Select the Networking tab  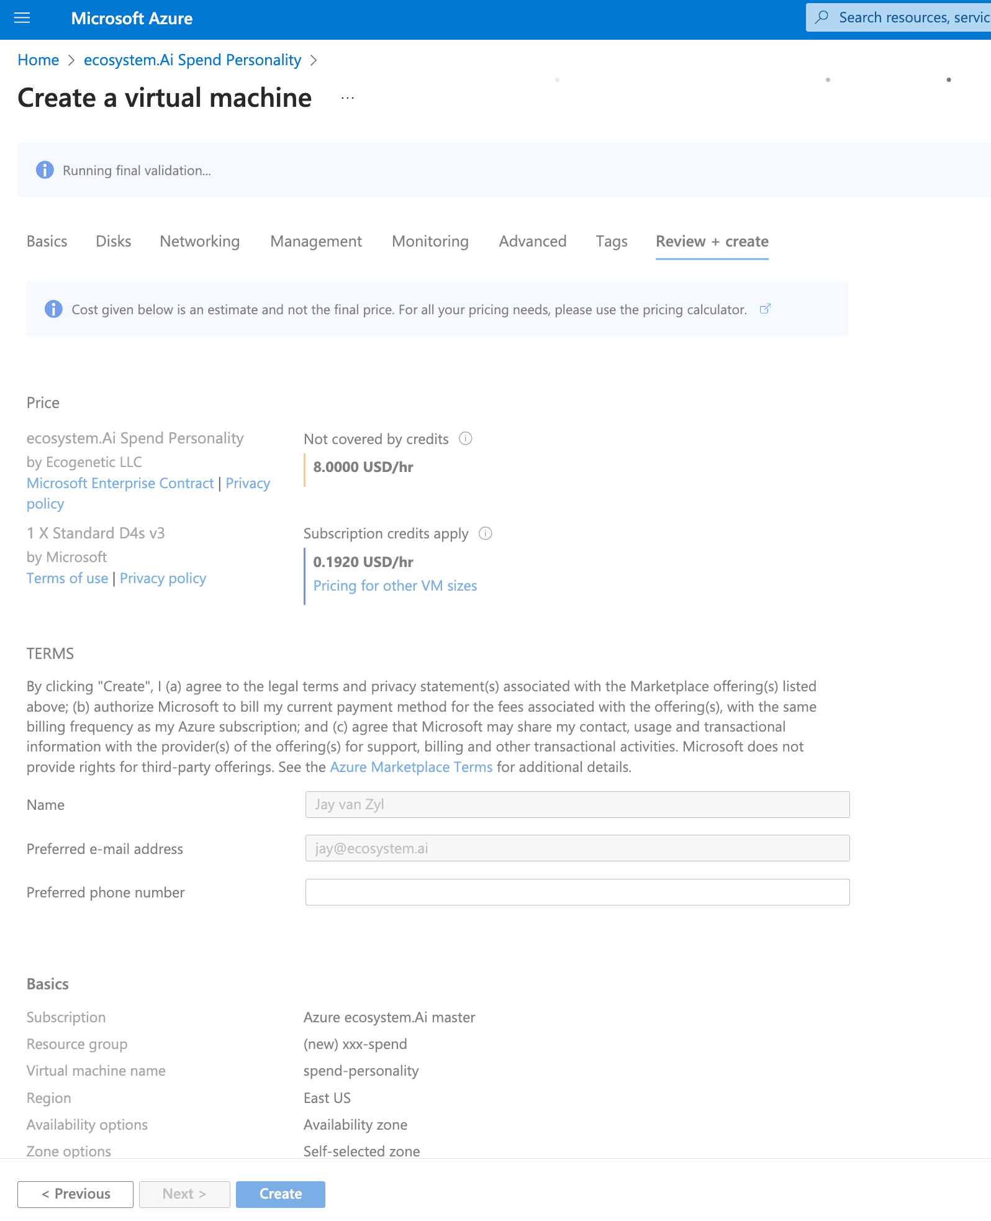(x=199, y=242)
